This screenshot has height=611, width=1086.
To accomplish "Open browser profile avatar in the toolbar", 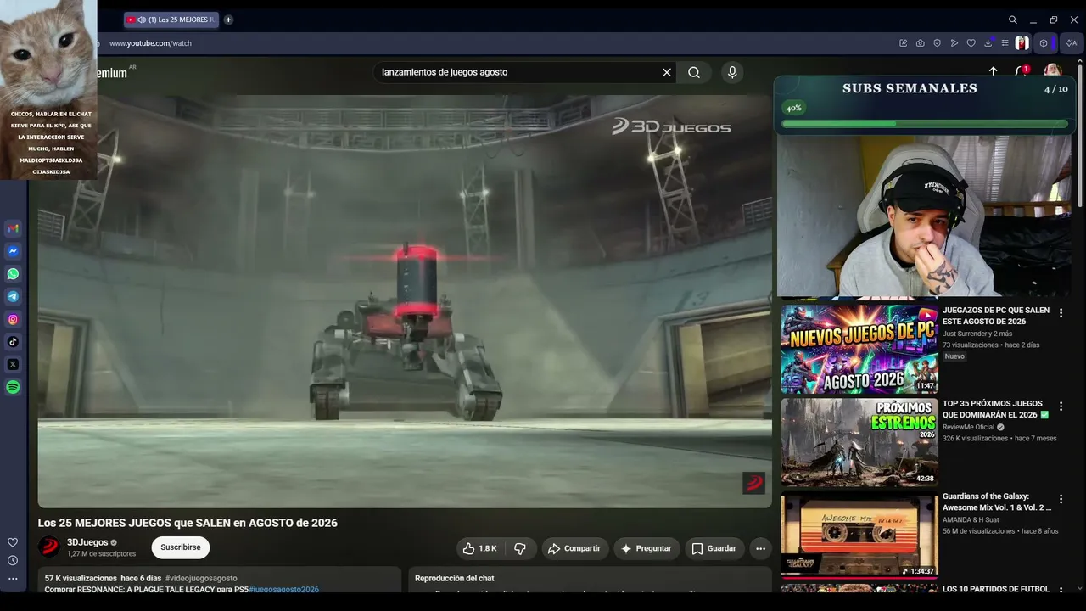I will 1022,43.
